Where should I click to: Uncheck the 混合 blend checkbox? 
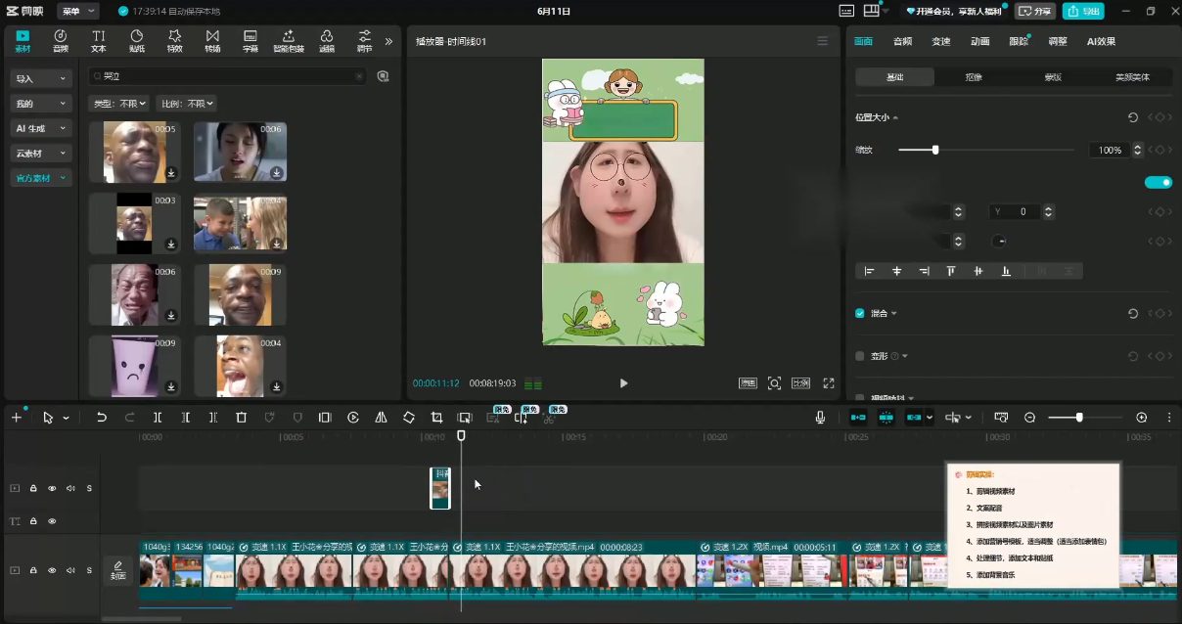point(860,313)
